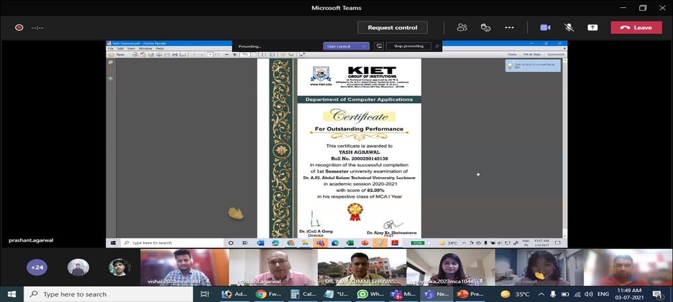Open the meeting chat conversation
673x302 pixels.
point(485,28)
